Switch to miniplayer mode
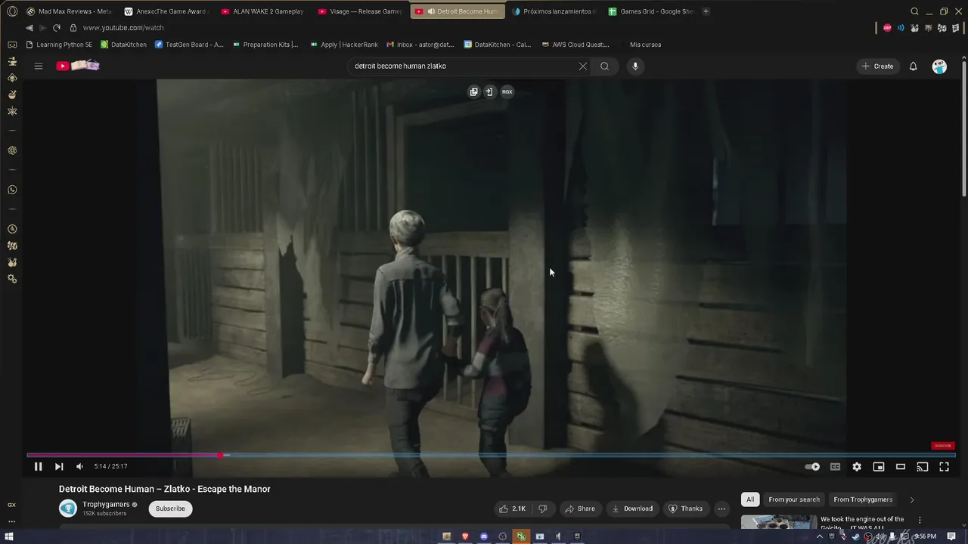Image resolution: width=968 pixels, height=544 pixels. click(x=879, y=467)
